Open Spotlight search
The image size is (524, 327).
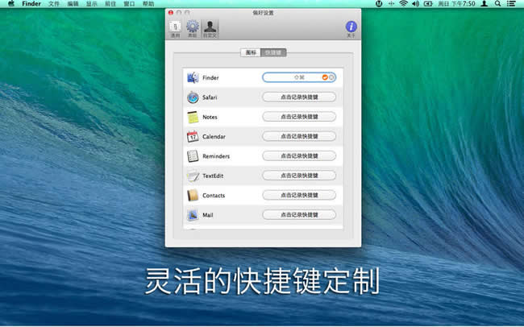(x=497, y=4)
